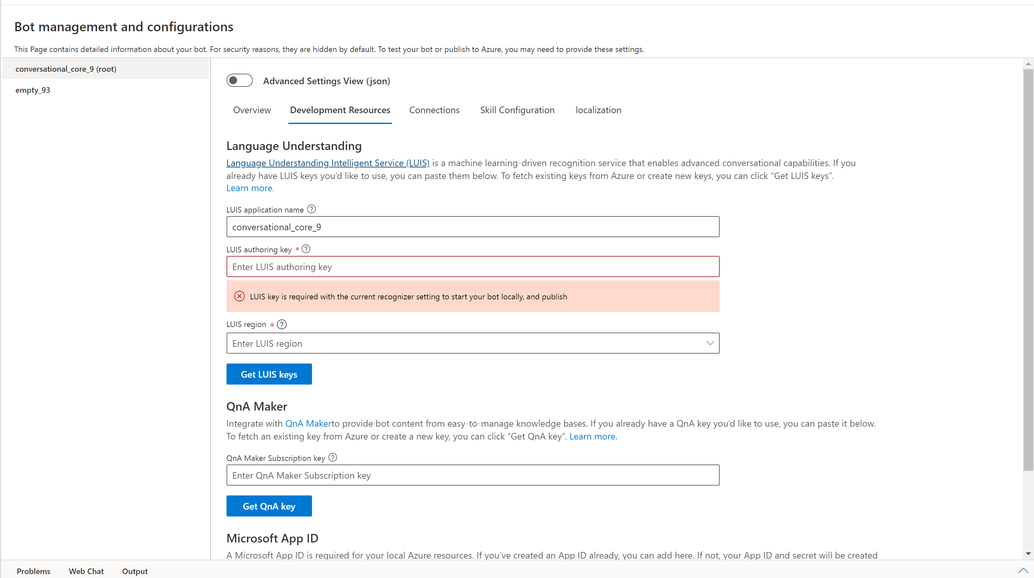Click scrollbar down arrow

tap(1028, 554)
